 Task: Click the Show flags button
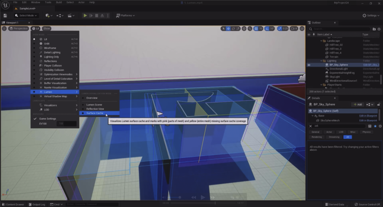(x=47, y=29)
